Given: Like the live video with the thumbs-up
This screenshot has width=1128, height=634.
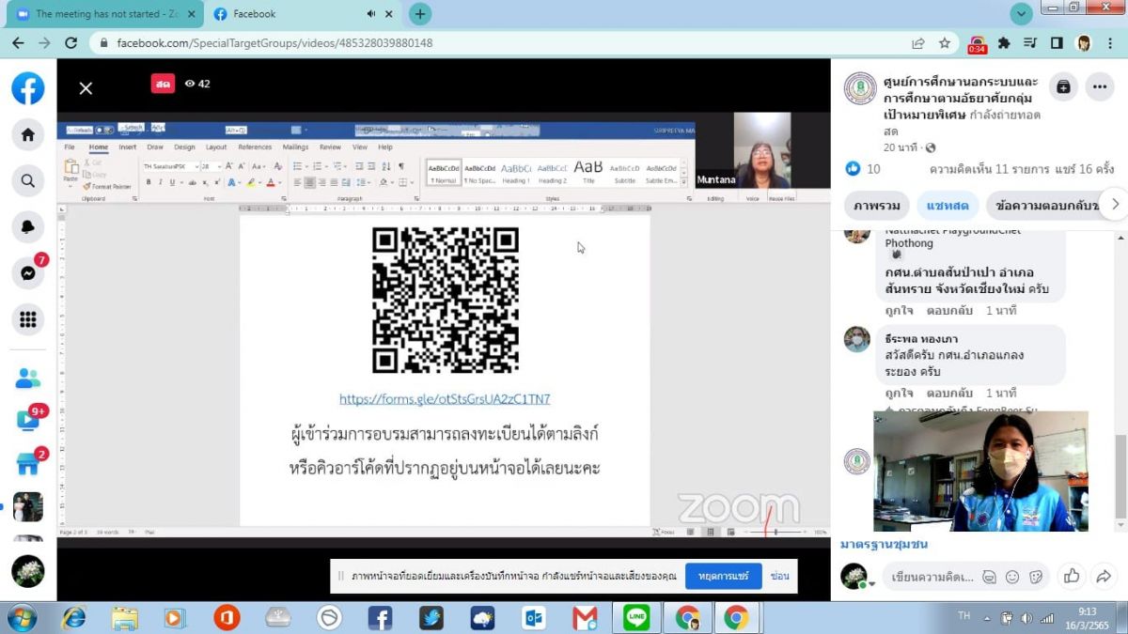Looking at the screenshot, I should pyautogui.click(x=1071, y=576).
